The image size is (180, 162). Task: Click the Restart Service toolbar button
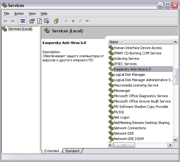point(88,21)
